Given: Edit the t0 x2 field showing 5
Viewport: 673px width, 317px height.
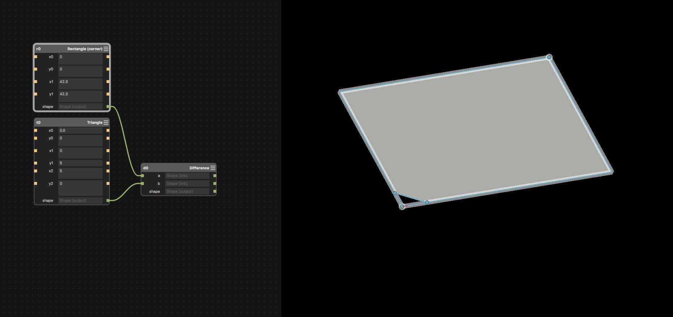Looking at the screenshot, I should pos(81,173).
